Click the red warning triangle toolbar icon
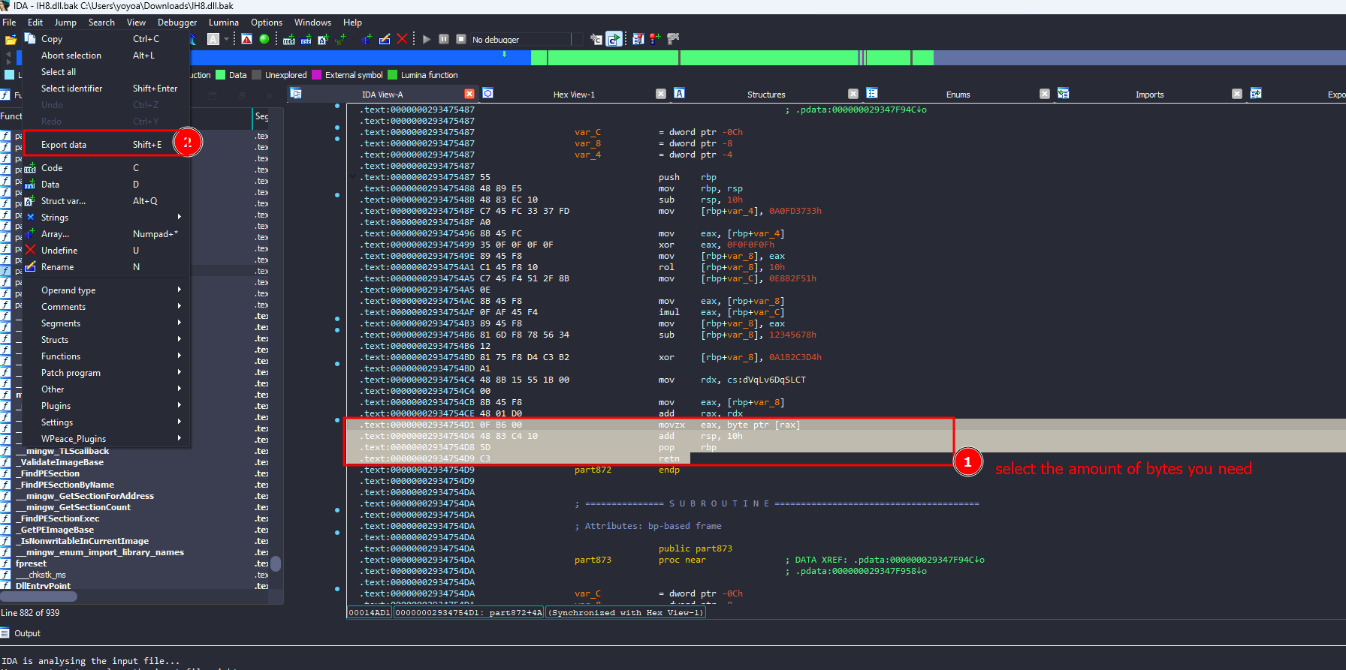This screenshot has height=670, width=1346. [x=246, y=39]
